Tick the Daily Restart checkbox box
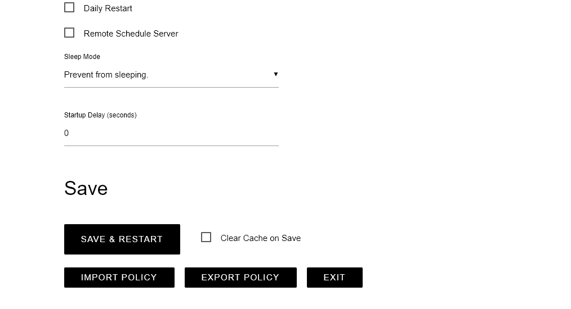This screenshot has width=571, height=309. point(69,8)
